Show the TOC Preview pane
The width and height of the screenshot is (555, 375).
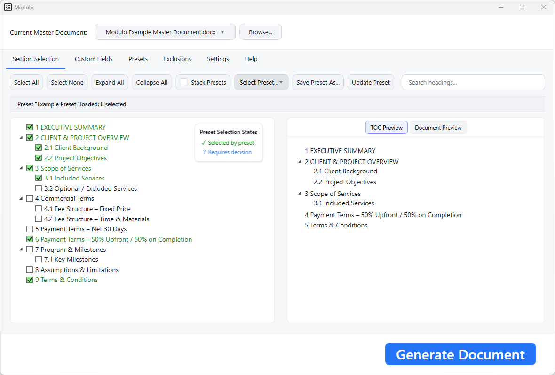point(387,128)
